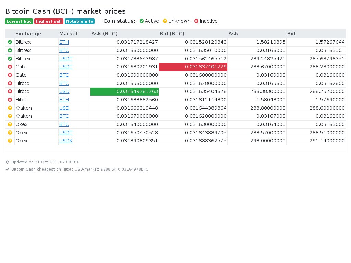This screenshot has height=263, width=351.
Task: Open the Gate BTC market link
Action: tap(64, 75)
